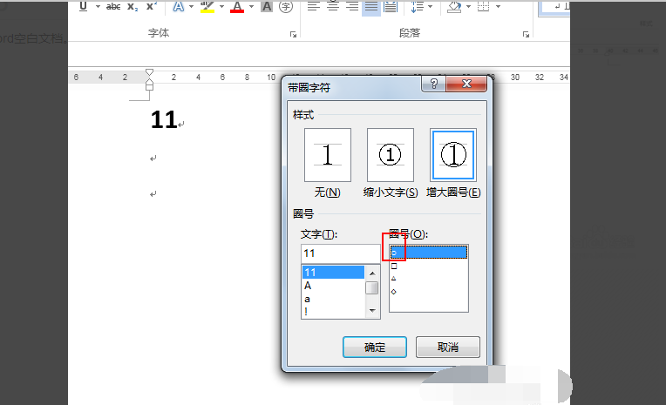Apply subscript formatting

pos(133,6)
